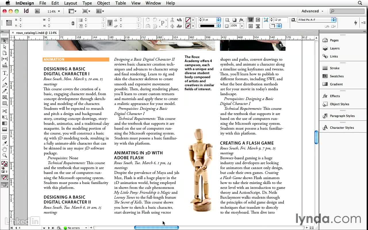Select the Scissors tool

[5, 111]
